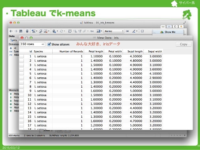Open the Clear Sheet dropdown arrow
Image resolution: width=200 pixels, height=150 pixels.
(49, 31)
